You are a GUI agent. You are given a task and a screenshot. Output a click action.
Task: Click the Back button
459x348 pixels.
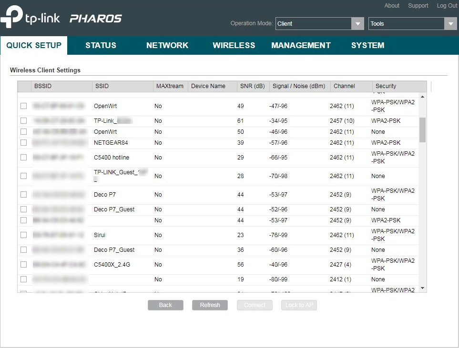coord(165,305)
